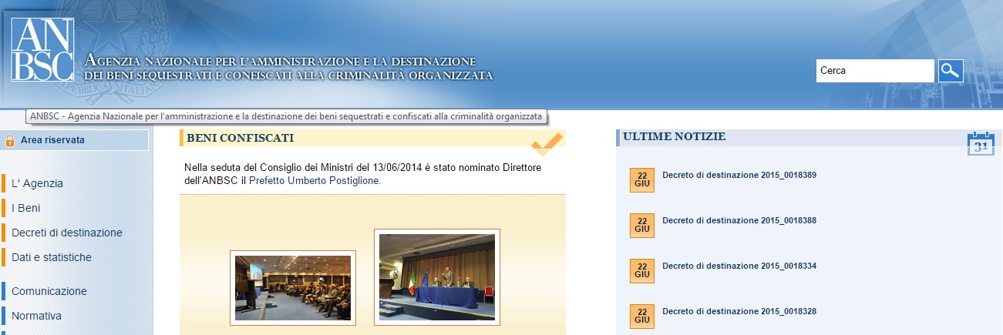1003x335 pixels.
Task: Click the calendar icon in Ultime Notizie
Action: pyautogui.click(x=980, y=144)
